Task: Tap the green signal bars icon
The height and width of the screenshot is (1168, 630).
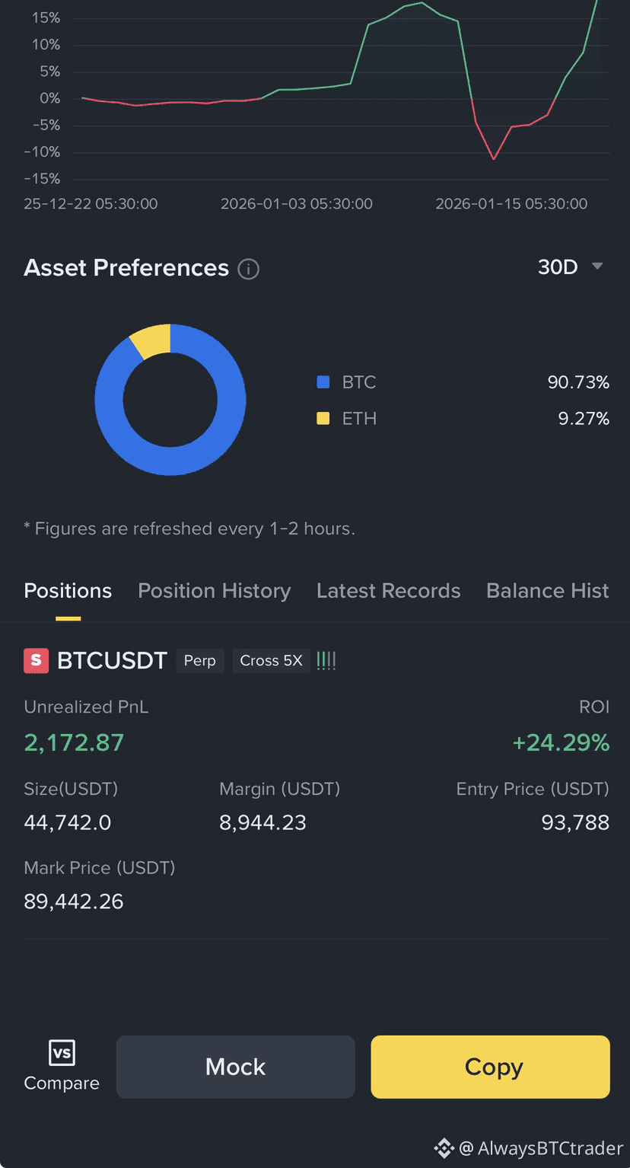Action: [x=326, y=661]
